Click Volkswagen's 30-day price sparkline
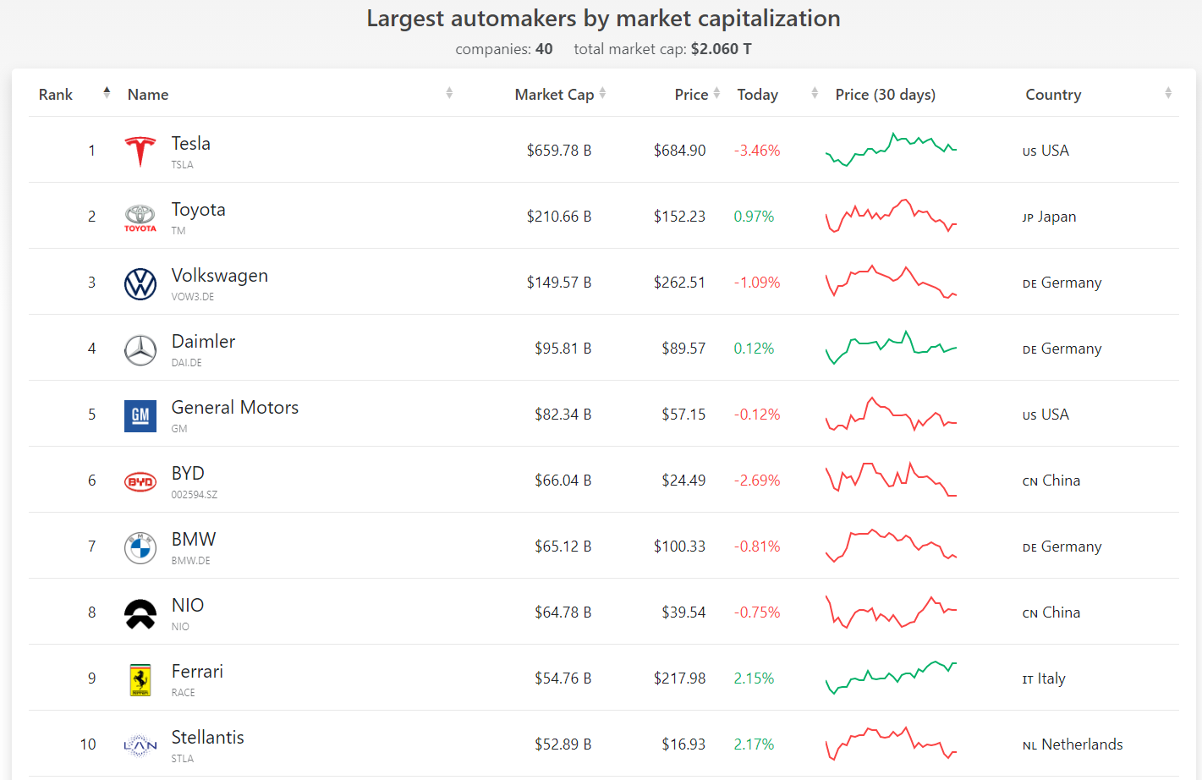 [x=892, y=282]
